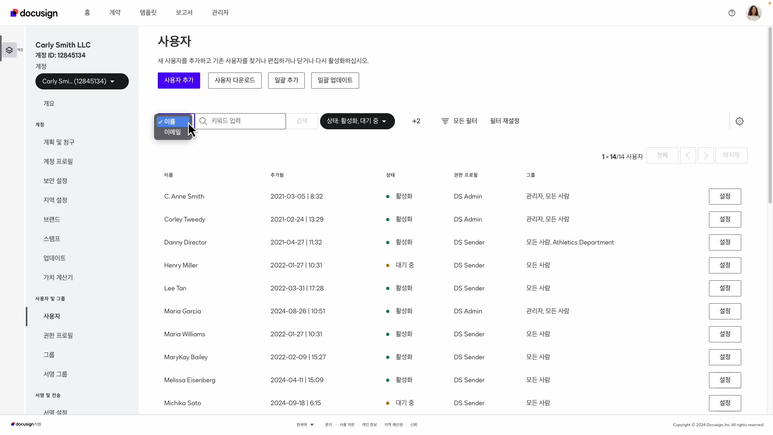
Task: Open the 템플릿 menu
Action: coord(148,12)
